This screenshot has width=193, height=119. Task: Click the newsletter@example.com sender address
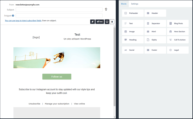(x=28, y=5)
